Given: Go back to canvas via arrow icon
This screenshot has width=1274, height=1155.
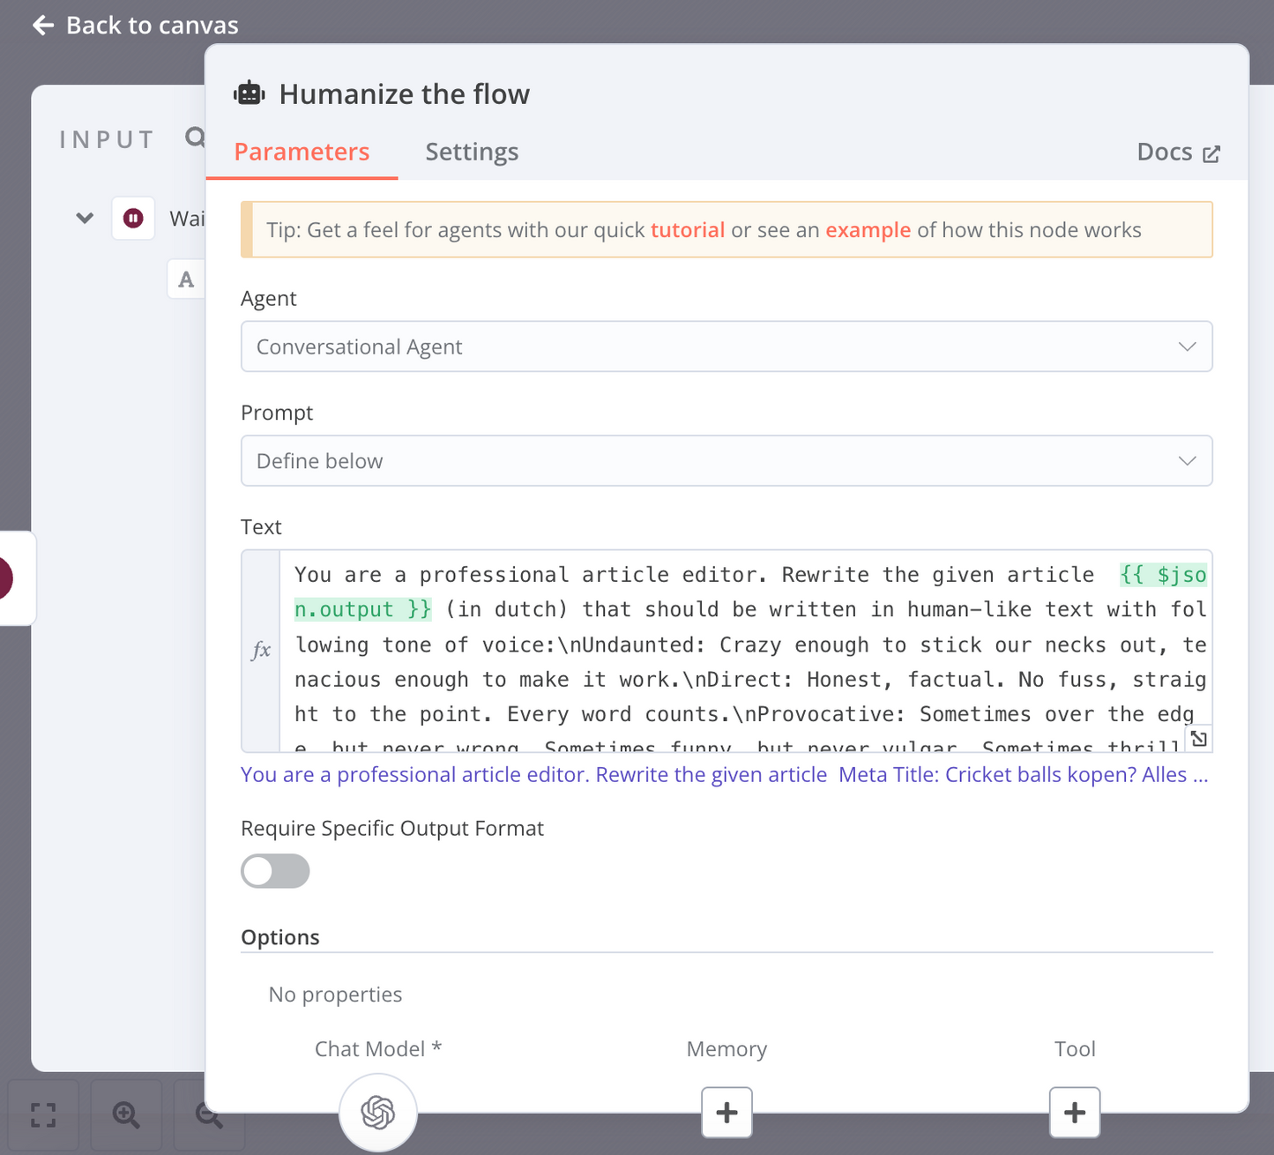Looking at the screenshot, I should point(43,26).
